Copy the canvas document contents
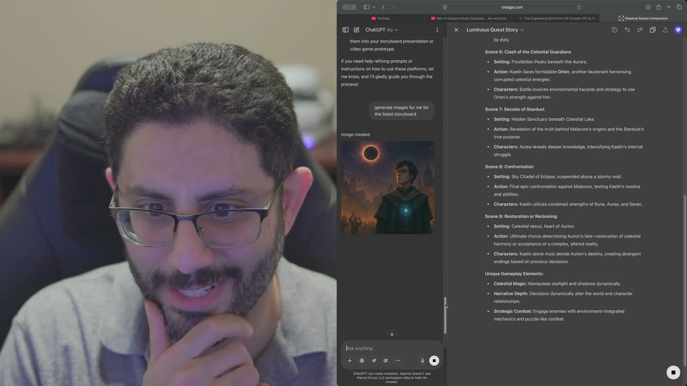The height and width of the screenshot is (386, 687). point(653,30)
